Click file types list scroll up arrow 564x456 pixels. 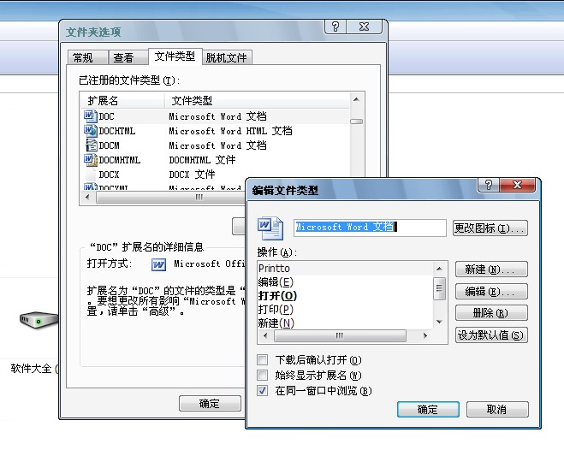pyautogui.click(x=356, y=99)
